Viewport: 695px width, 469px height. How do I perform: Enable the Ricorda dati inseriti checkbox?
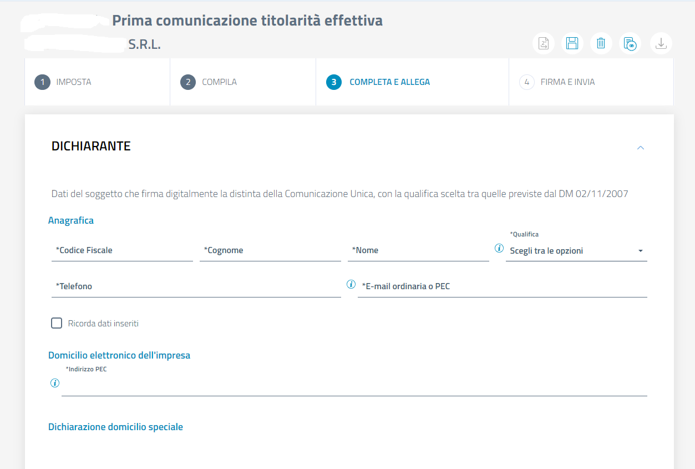(57, 323)
